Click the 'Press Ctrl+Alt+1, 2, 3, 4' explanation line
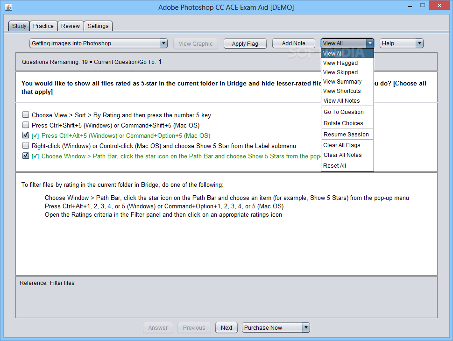This screenshot has height=341, width=453. pyautogui.click(x=164, y=206)
